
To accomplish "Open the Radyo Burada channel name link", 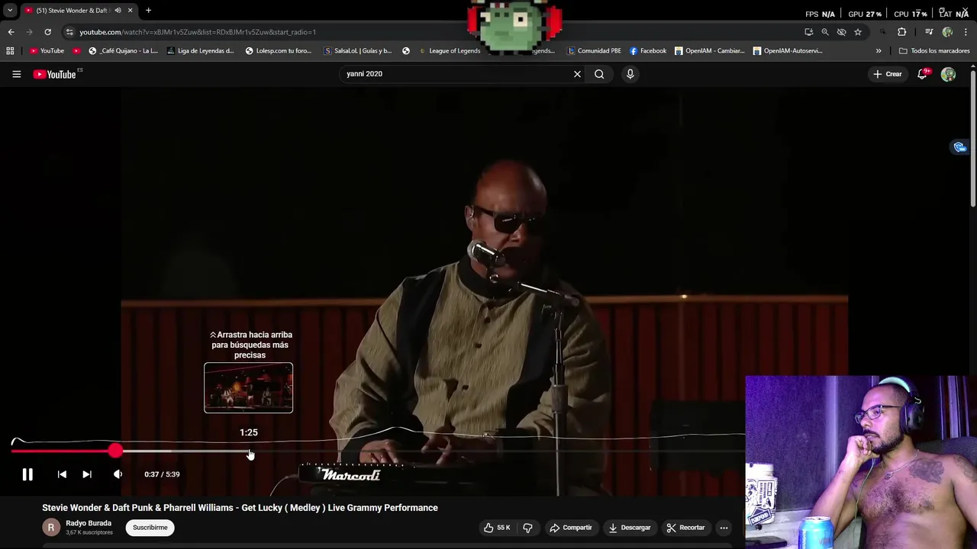I will point(89,523).
